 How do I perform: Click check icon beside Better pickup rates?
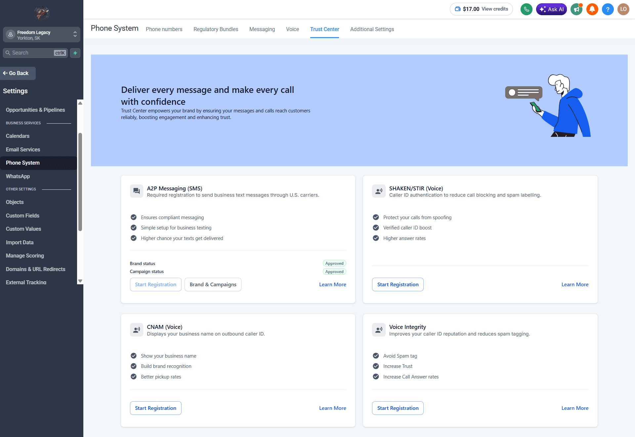point(134,377)
